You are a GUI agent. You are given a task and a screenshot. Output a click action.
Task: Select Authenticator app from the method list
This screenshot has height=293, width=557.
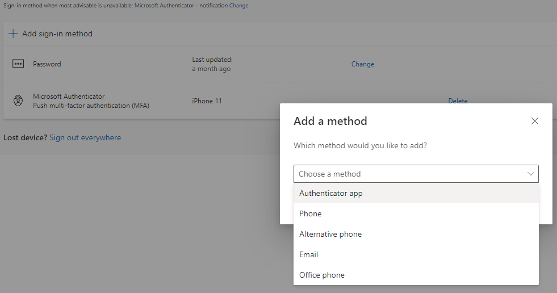coord(331,193)
